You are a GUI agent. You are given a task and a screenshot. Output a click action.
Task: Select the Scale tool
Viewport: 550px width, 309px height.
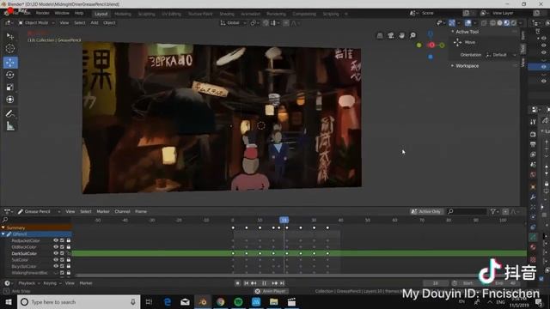tap(10, 88)
